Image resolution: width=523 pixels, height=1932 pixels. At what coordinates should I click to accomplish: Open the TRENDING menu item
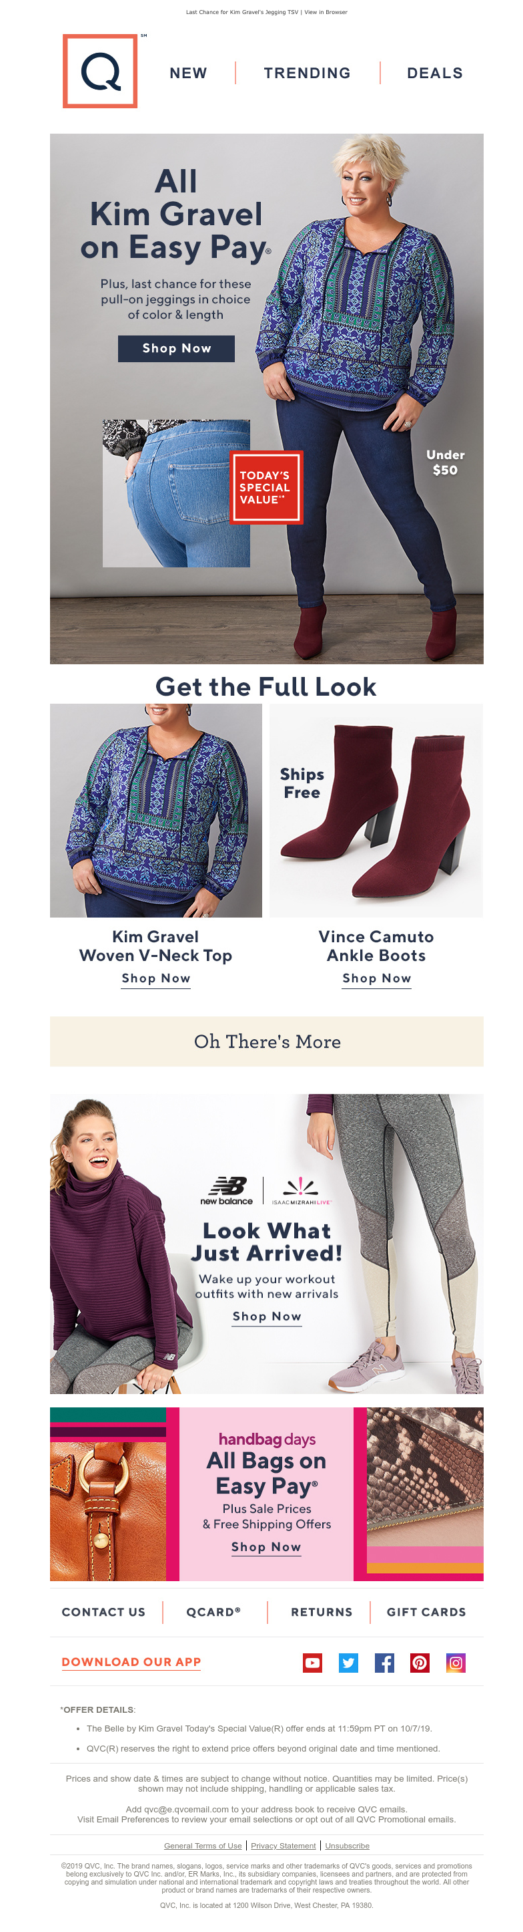(x=308, y=73)
